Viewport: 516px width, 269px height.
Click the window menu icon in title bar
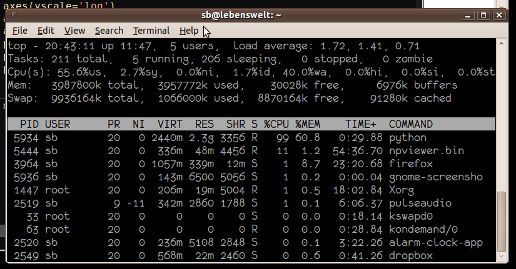[x=11, y=13]
